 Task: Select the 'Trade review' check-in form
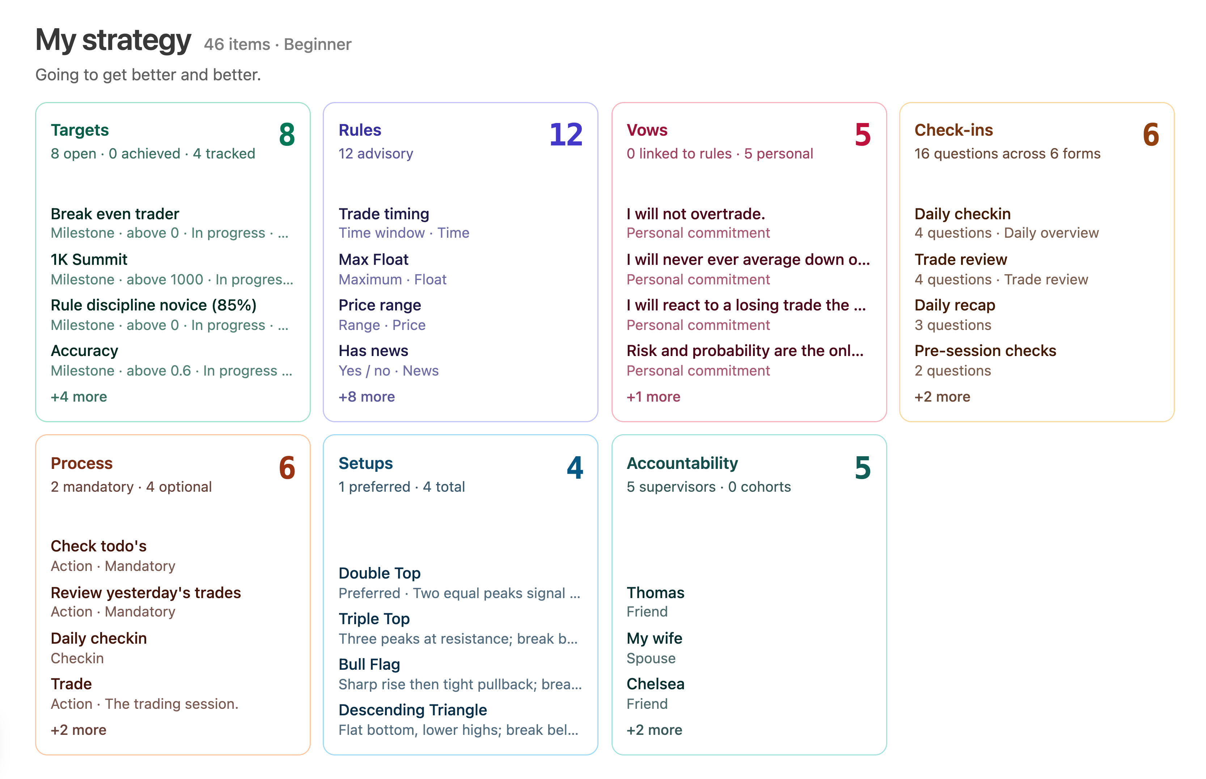tap(961, 259)
